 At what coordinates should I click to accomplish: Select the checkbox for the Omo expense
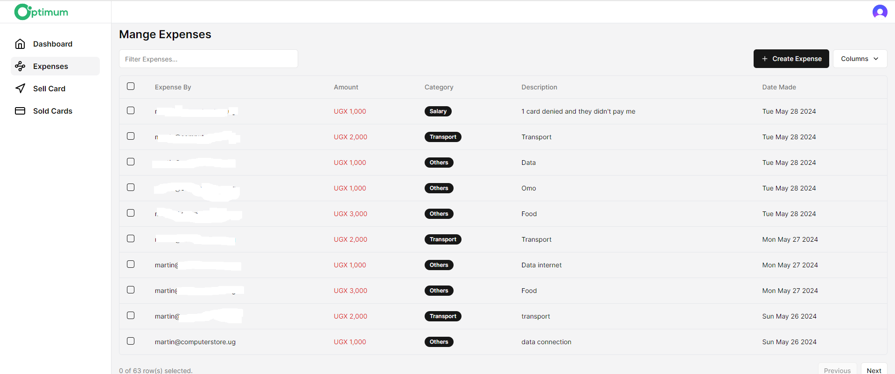(131, 187)
